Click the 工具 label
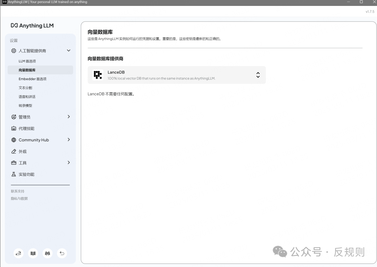 pyautogui.click(x=23, y=163)
